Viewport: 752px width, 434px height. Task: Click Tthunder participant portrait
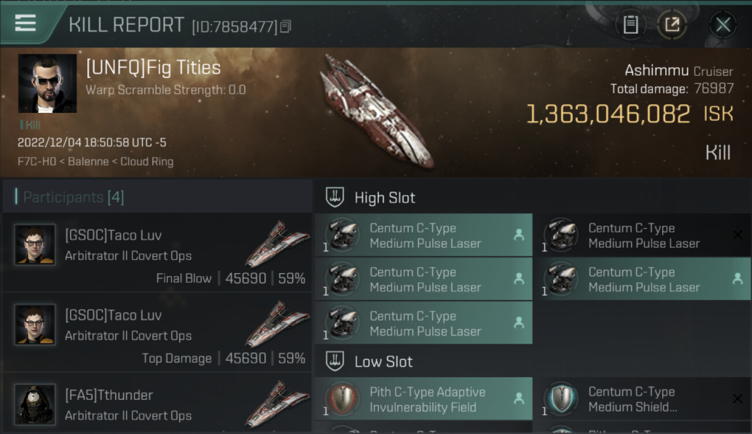(35, 404)
